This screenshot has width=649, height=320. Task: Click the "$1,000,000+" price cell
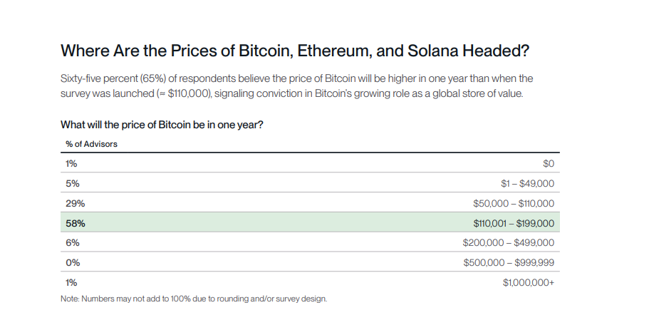tap(528, 282)
